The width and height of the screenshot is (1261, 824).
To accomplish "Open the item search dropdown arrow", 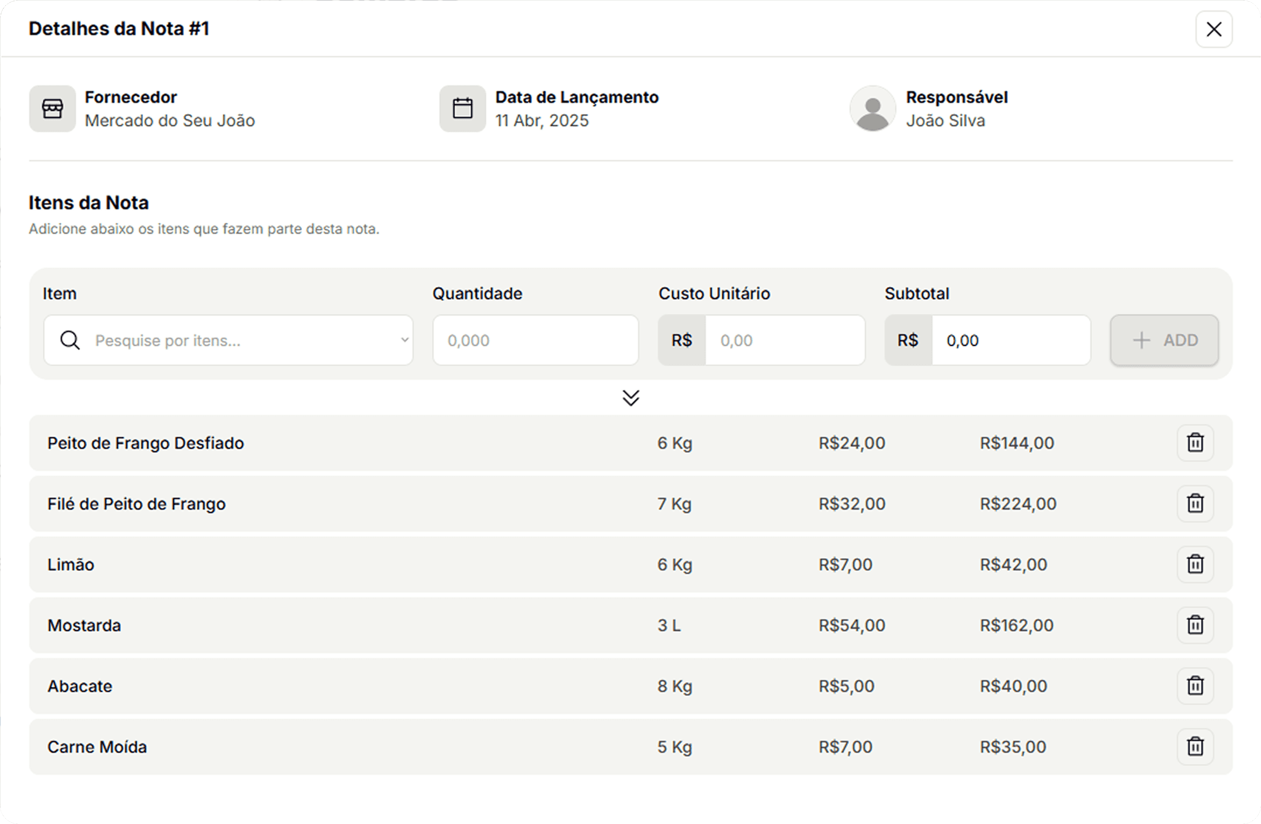I will [404, 340].
